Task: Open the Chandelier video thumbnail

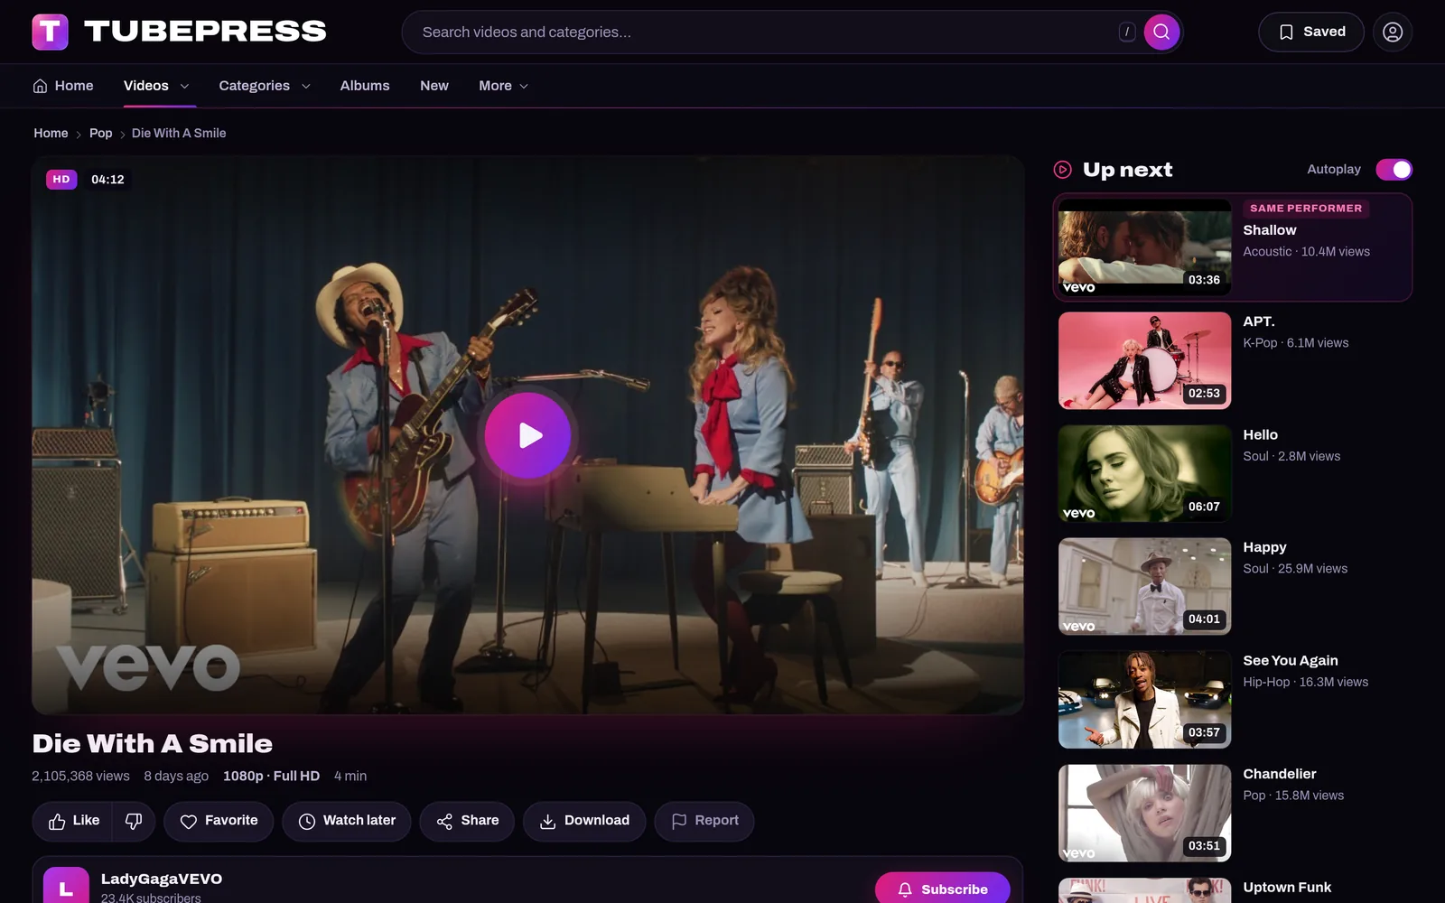Action: pyautogui.click(x=1144, y=814)
